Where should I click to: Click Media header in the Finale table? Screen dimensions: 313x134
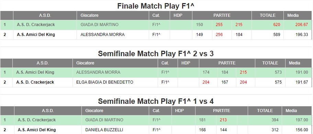point(293,15)
